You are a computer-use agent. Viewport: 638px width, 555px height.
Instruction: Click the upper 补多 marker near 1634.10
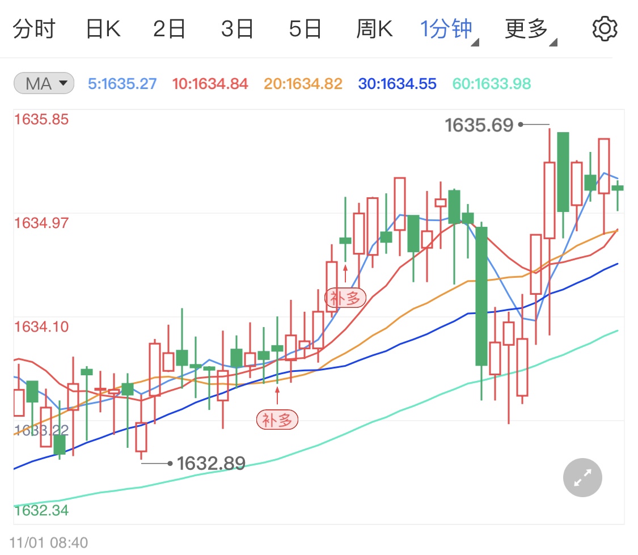pyautogui.click(x=345, y=298)
